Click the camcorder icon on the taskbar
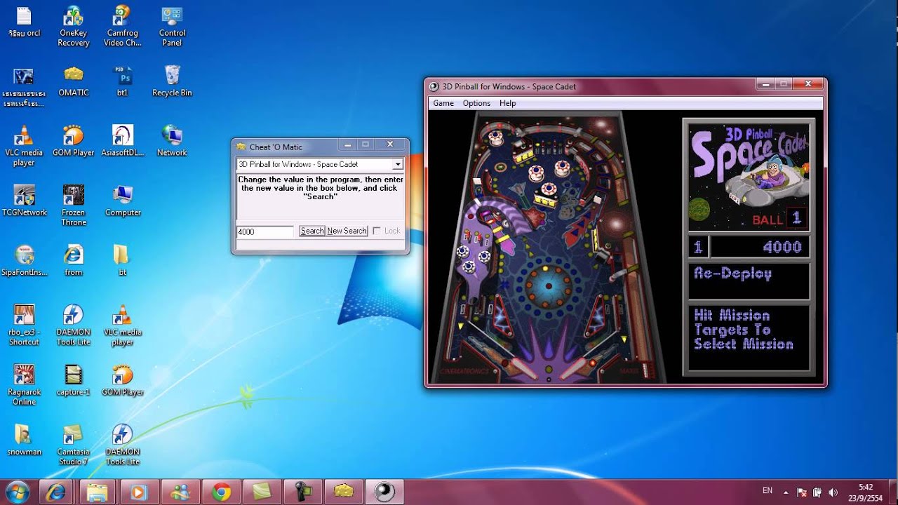The width and height of the screenshot is (898, 505). (303, 492)
